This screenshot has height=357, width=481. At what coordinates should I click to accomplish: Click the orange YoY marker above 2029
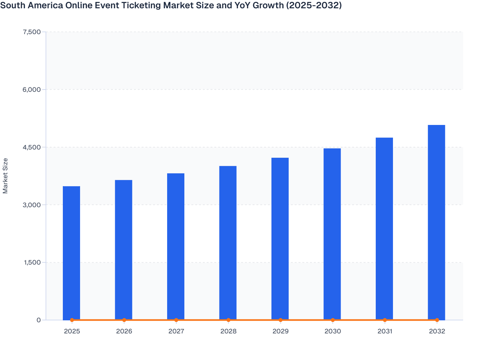[x=280, y=319]
